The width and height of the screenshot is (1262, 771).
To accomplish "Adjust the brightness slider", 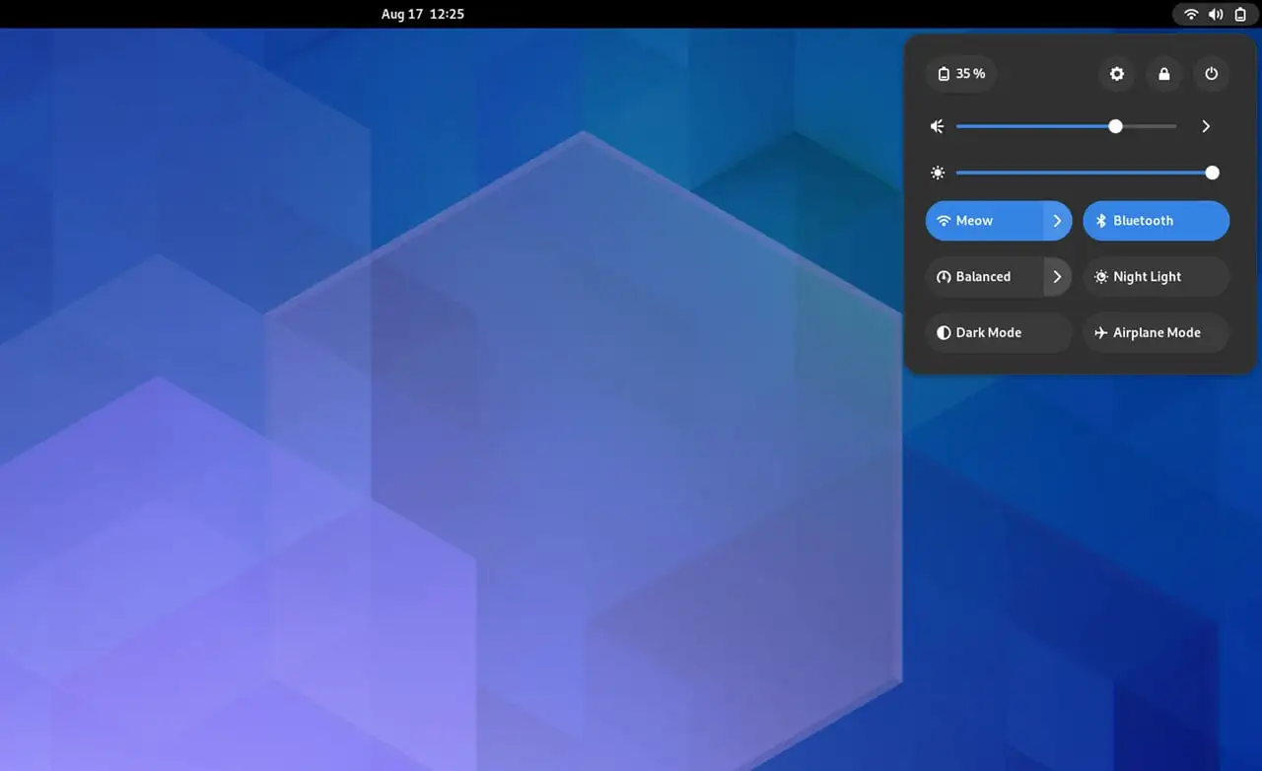I will click(1087, 173).
